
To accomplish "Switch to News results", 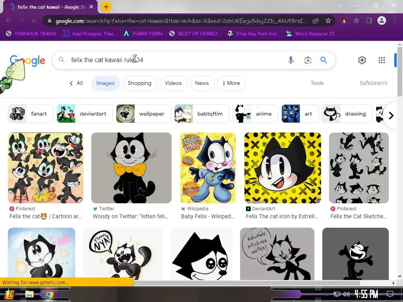I will coord(202,83).
